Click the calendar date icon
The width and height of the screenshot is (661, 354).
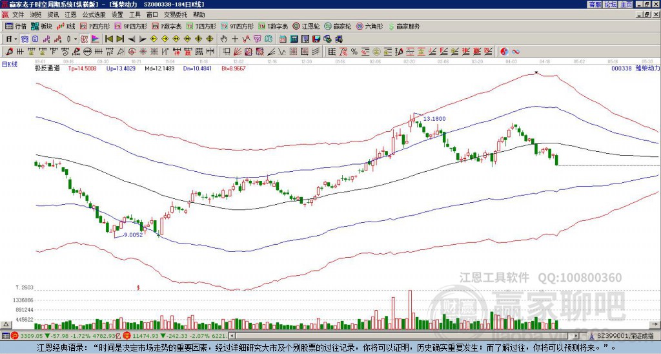click(283, 39)
